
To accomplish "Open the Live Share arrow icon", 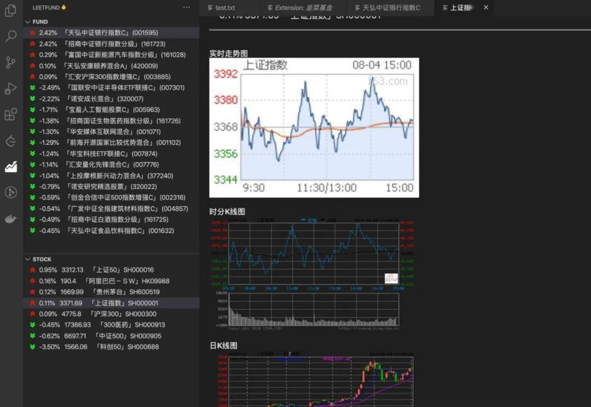I will point(10,141).
